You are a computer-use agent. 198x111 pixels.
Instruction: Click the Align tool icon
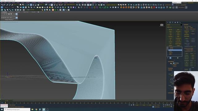pos(80,5)
